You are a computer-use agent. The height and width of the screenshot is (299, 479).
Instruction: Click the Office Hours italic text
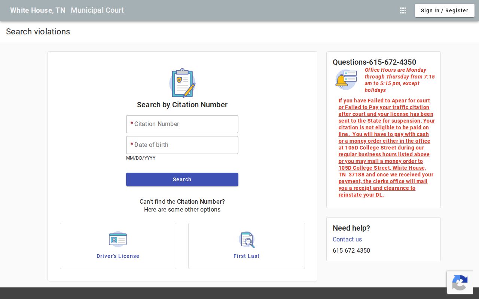[x=400, y=80]
